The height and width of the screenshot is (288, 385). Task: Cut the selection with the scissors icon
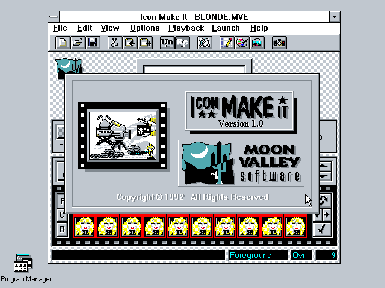pyautogui.click(x=115, y=43)
